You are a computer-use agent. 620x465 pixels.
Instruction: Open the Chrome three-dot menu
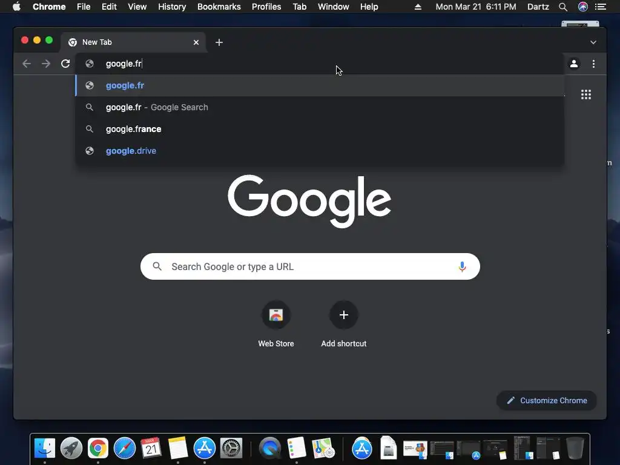[x=593, y=64]
